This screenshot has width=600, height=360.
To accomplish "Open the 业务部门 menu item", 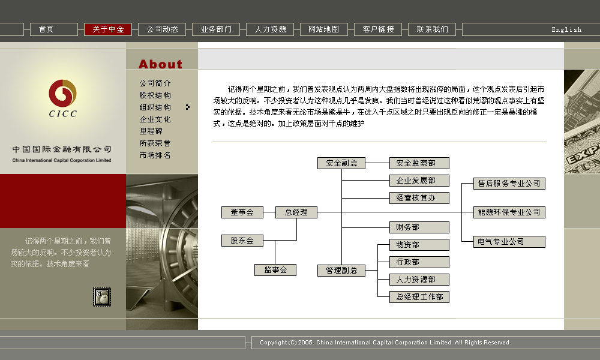I will [216, 29].
